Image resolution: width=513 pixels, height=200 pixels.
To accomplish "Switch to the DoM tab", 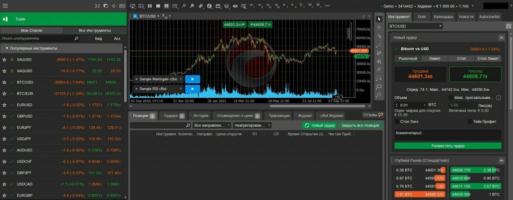I will (x=421, y=17).
